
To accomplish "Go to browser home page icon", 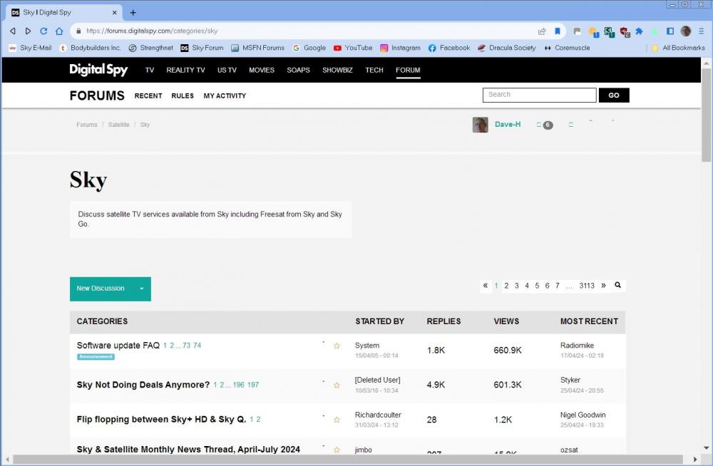I will (x=59, y=31).
